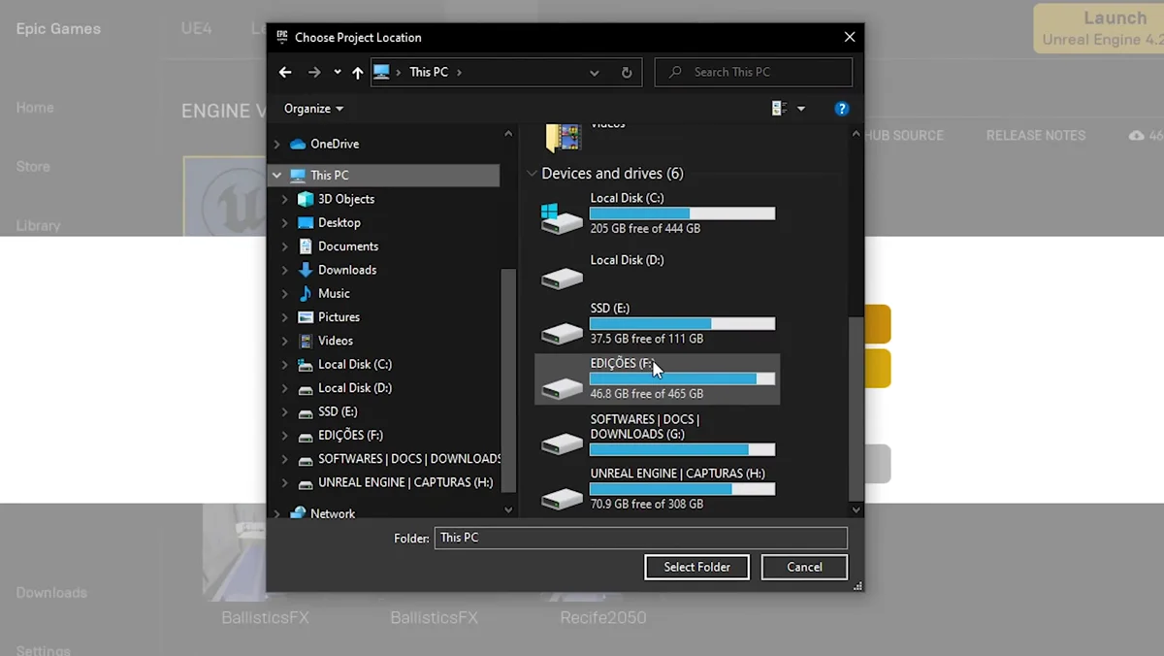Switch to UE4 tab in launcher
Image resolution: width=1164 pixels, height=656 pixels.
[197, 28]
